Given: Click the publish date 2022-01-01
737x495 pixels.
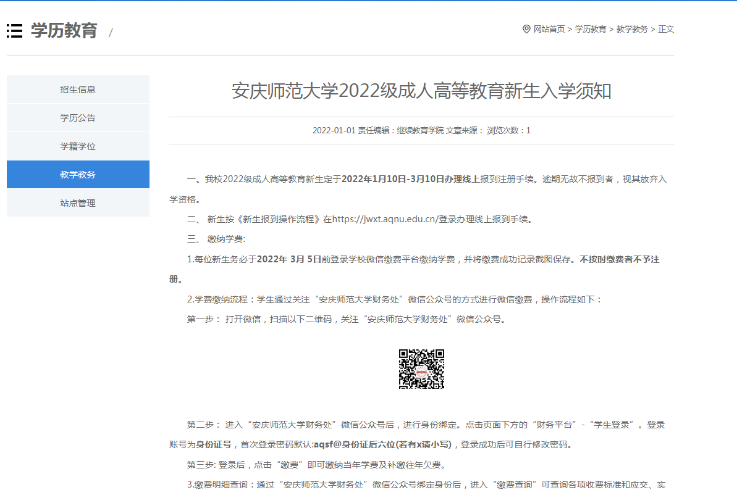Looking at the screenshot, I should click(334, 131).
